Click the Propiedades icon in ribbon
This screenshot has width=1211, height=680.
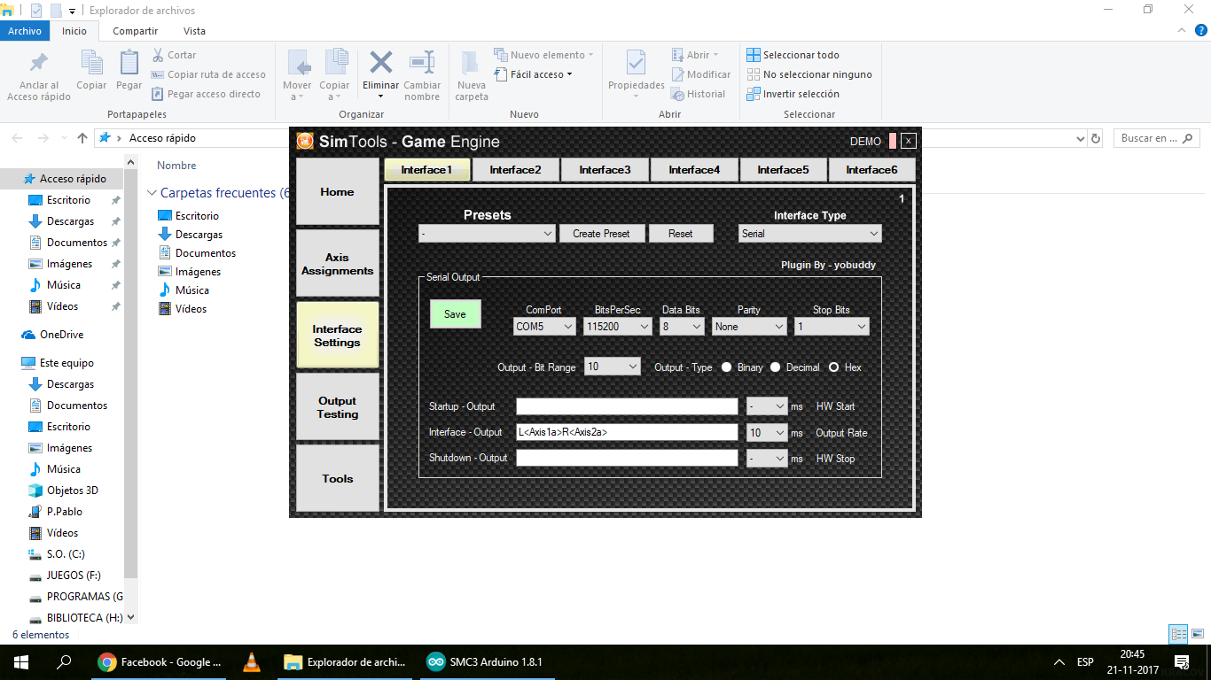point(636,62)
